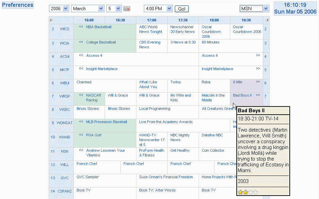Click the star rating in the Bad Boys II tooltip
The height and width of the screenshot is (199, 319).
pos(248,192)
